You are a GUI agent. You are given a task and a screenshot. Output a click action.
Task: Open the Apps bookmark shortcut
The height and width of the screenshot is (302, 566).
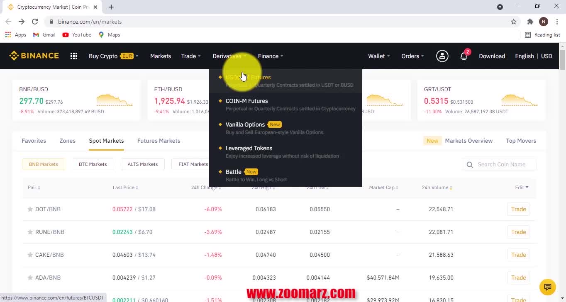[16, 35]
